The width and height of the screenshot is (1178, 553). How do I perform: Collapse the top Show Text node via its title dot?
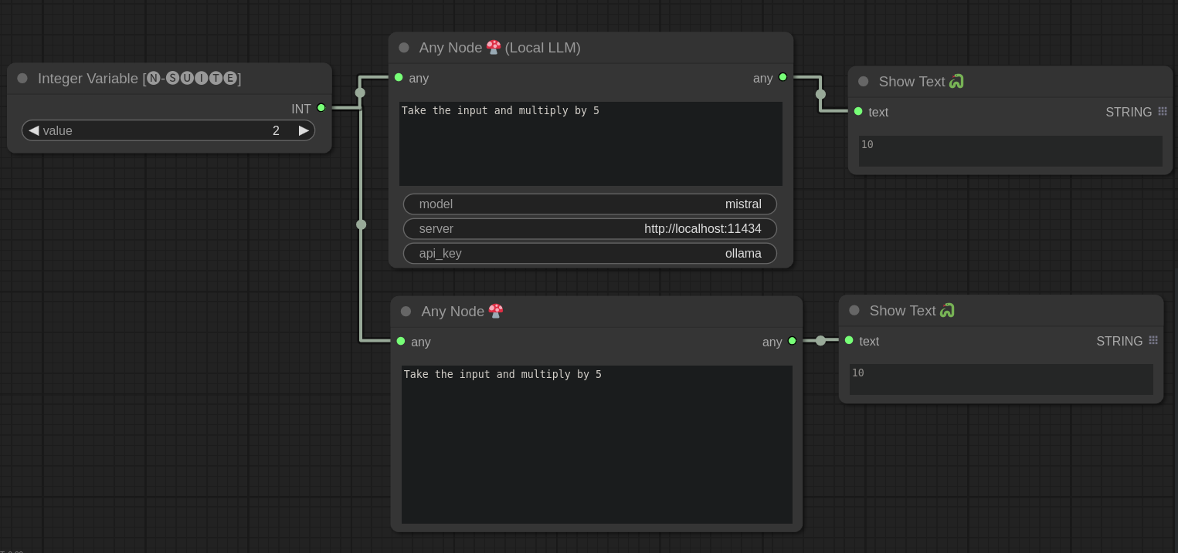pos(863,81)
